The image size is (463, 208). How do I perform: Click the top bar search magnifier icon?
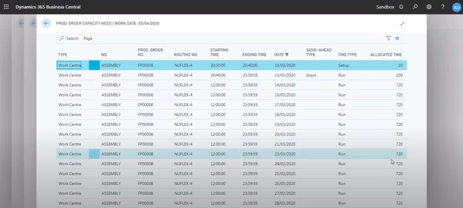[415, 7]
